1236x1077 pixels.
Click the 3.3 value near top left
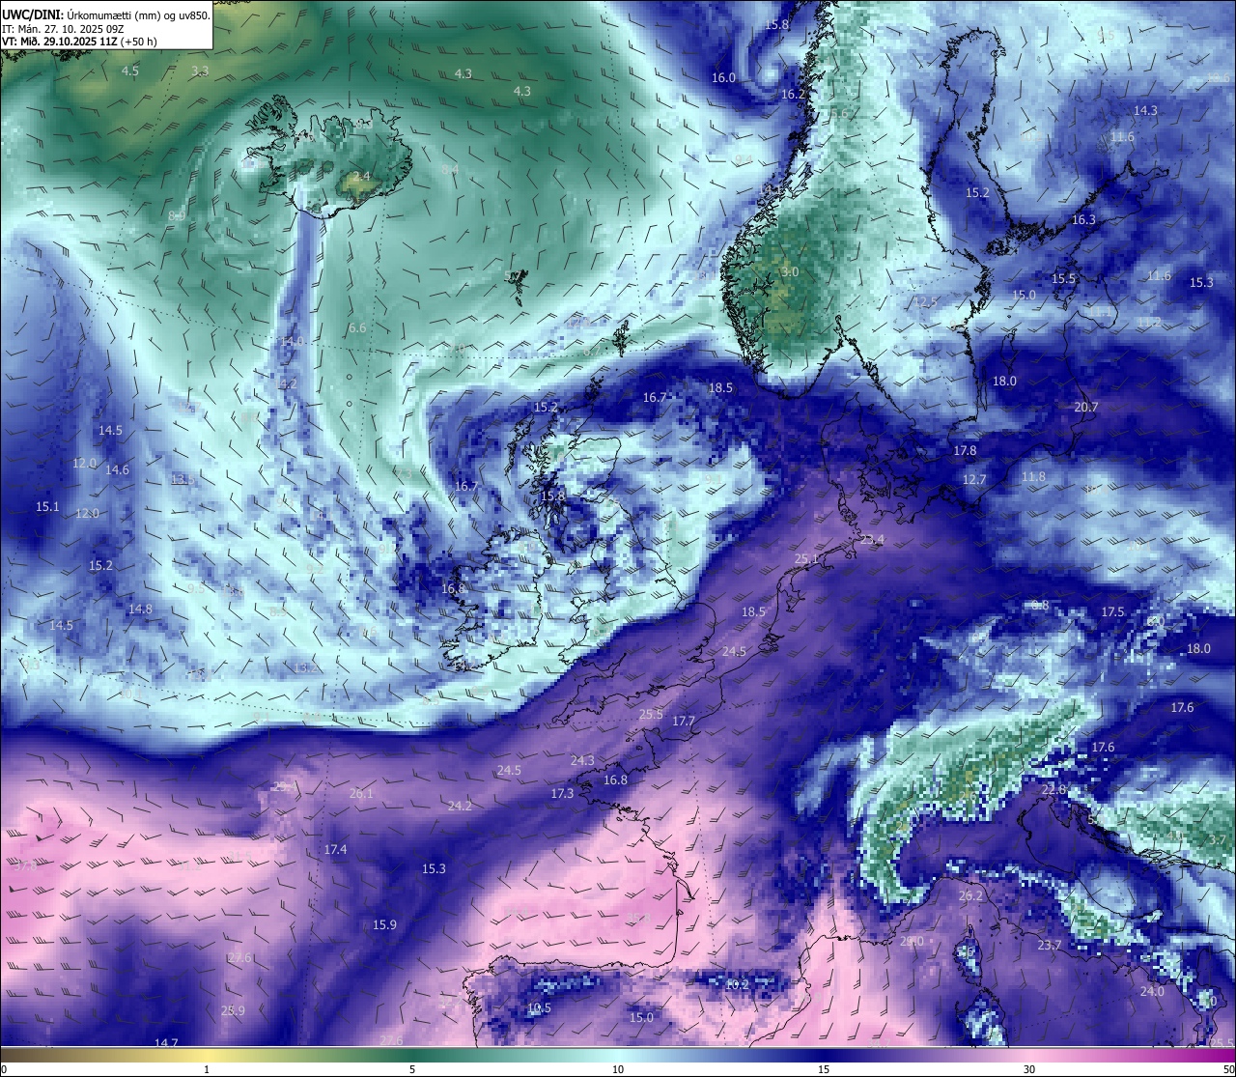click(199, 71)
